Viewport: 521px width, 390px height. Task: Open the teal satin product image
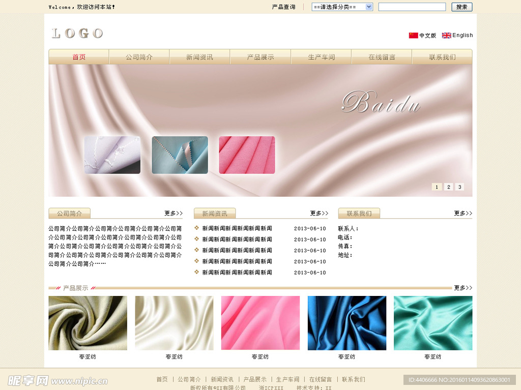point(433,323)
